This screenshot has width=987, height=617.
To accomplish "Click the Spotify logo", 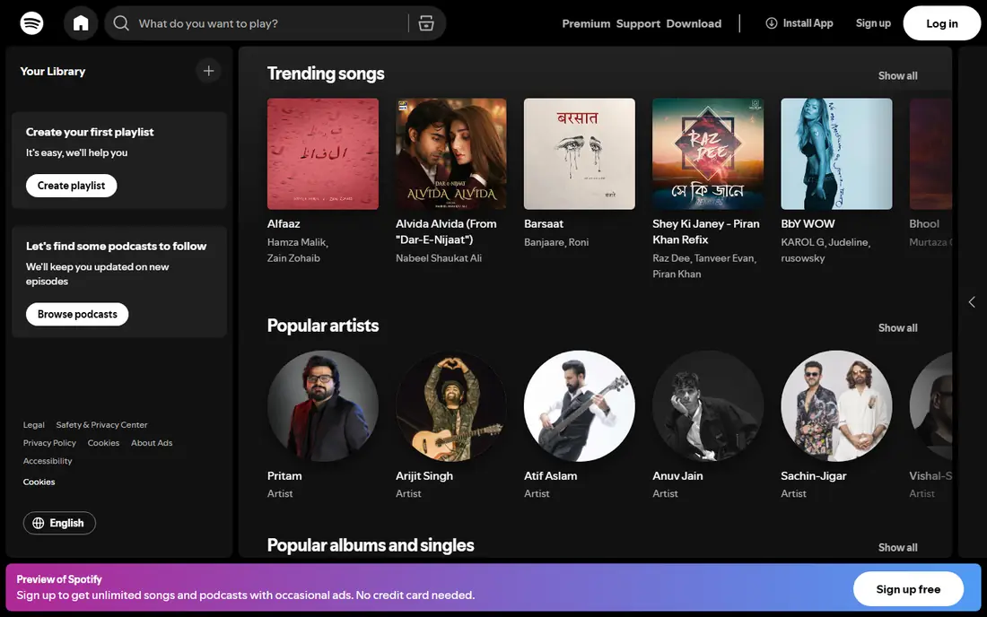I will [31, 23].
